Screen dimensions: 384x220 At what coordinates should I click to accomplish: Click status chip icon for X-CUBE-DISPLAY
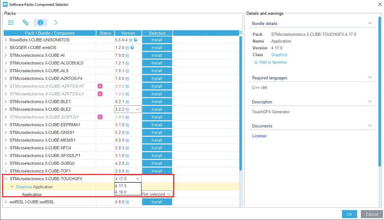click(100, 117)
